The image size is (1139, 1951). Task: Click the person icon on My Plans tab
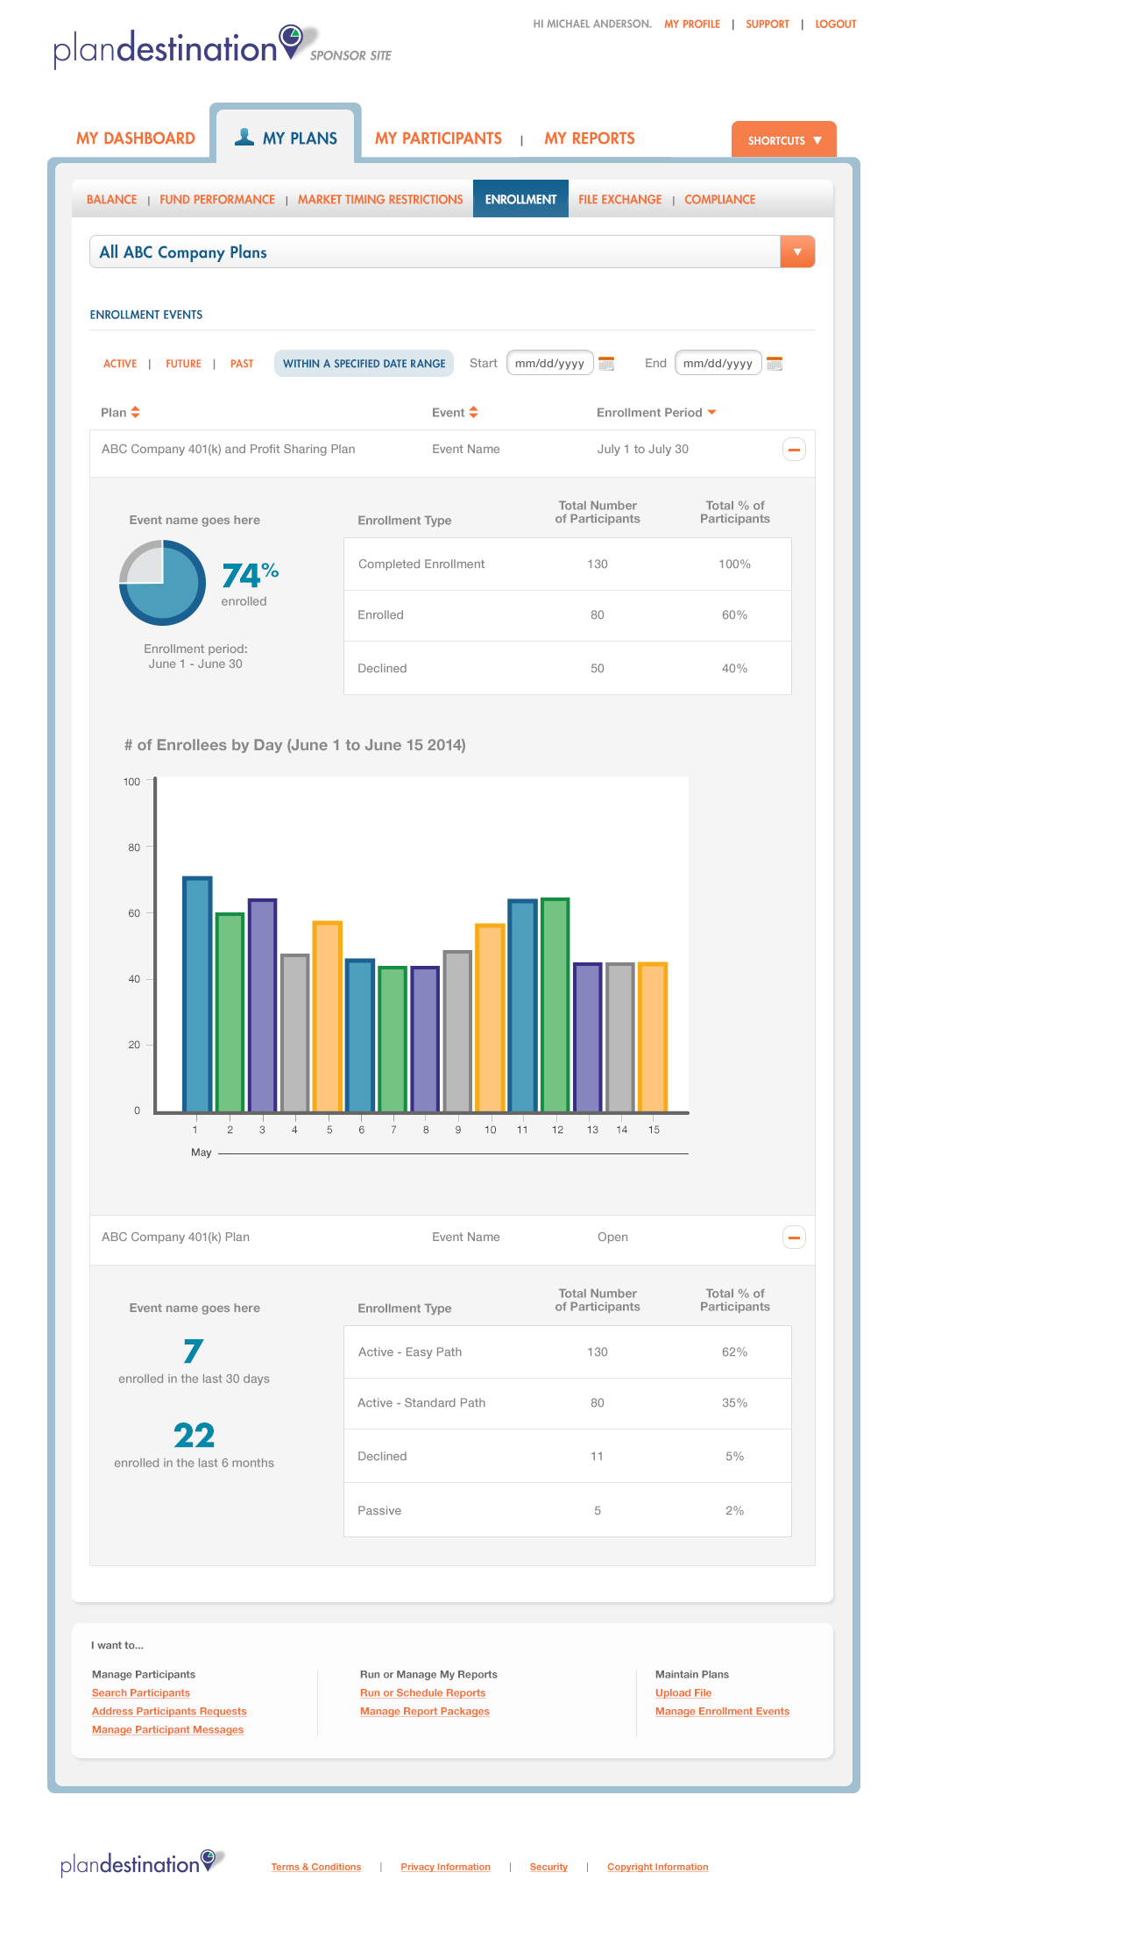point(244,137)
